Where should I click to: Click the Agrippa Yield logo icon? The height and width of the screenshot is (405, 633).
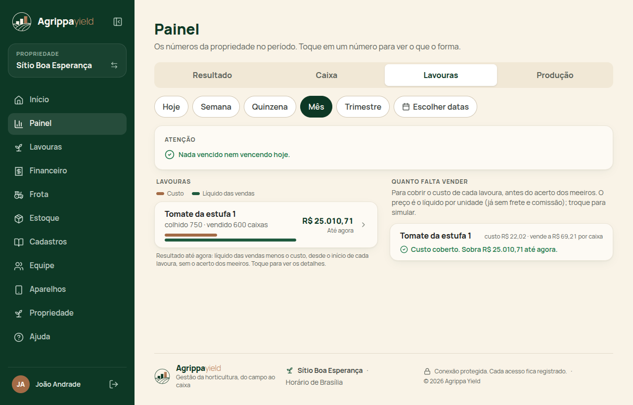[x=22, y=22]
